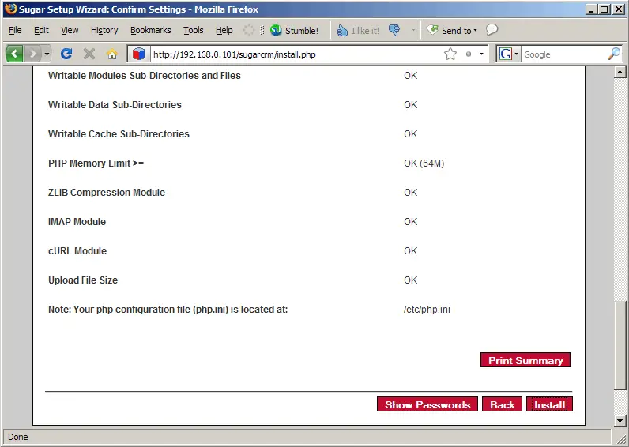Click the PHP Memory Limit >= label
629x447 pixels.
[x=96, y=163]
